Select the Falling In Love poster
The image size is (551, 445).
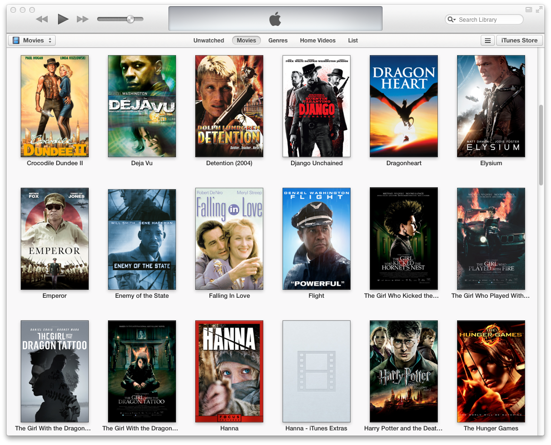(x=229, y=239)
